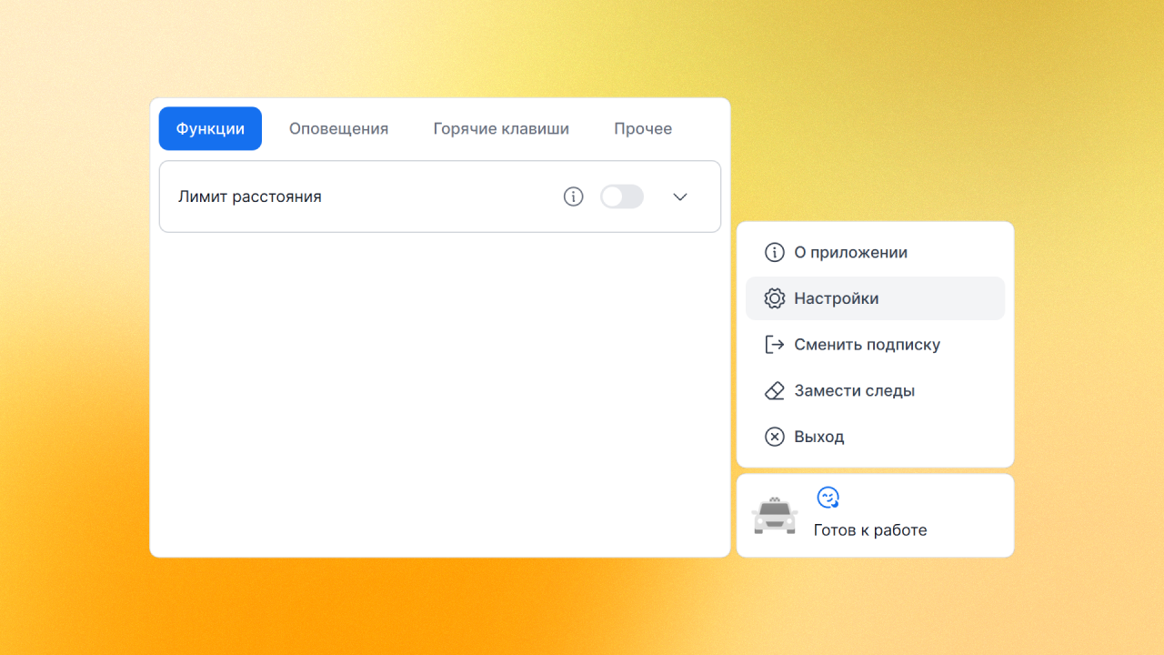Open the О приложении menu entry
The image size is (1164, 655).
[850, 252]
